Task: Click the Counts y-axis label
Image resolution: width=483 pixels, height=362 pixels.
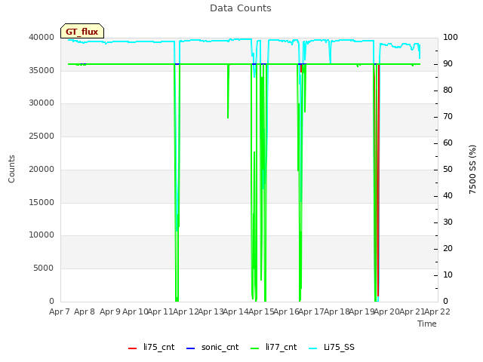Action: [11, 169]
